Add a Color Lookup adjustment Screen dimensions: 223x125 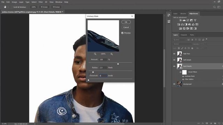pyautogui.click(x=197, y=24)
